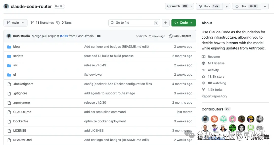View the 234 Commits history
Screen dimensions: 274x145
180,36
